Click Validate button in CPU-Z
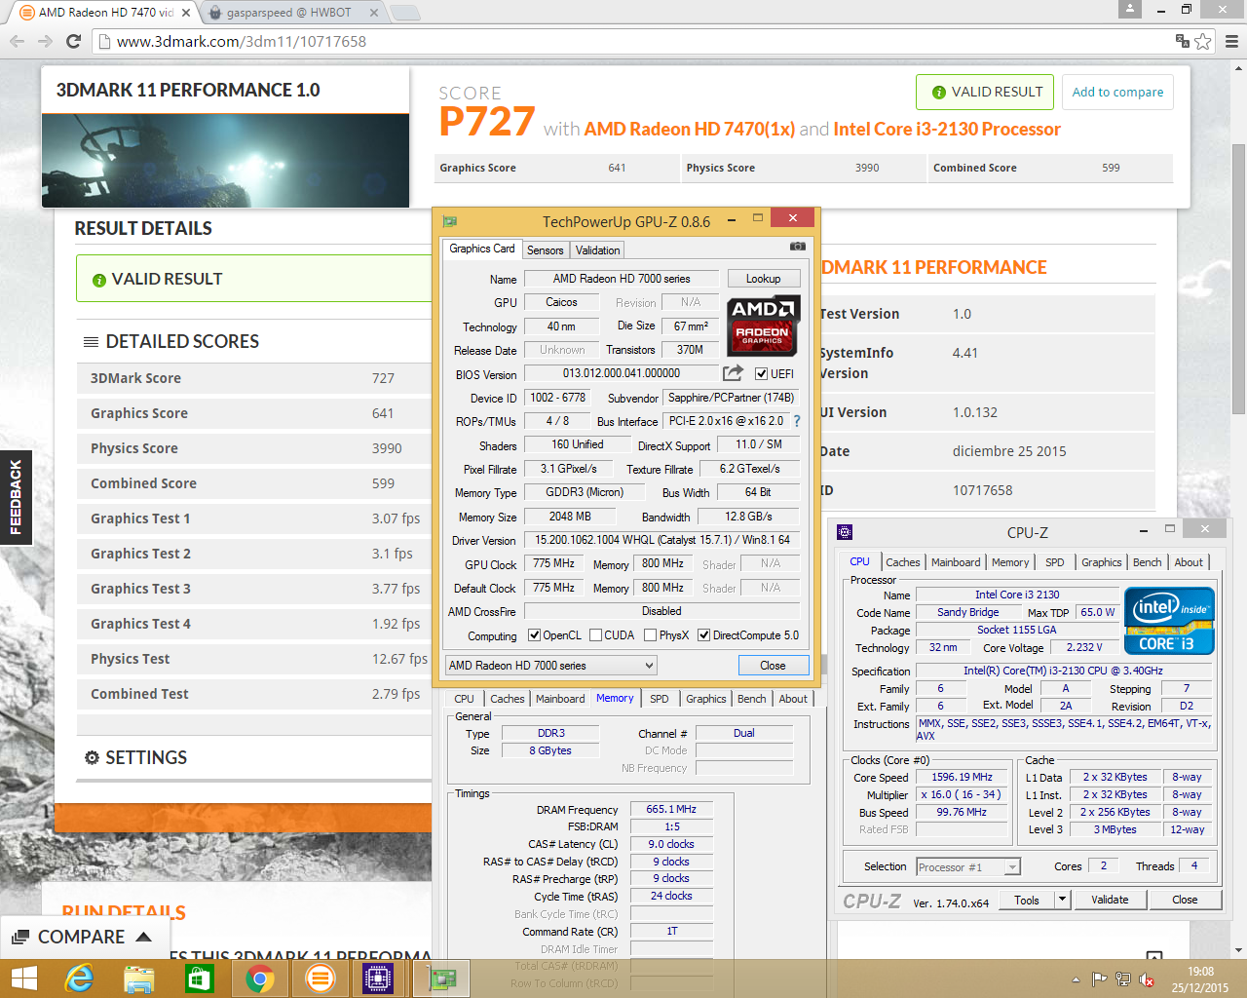This screenshot has height=998, width=1247. coord(1109,900)
